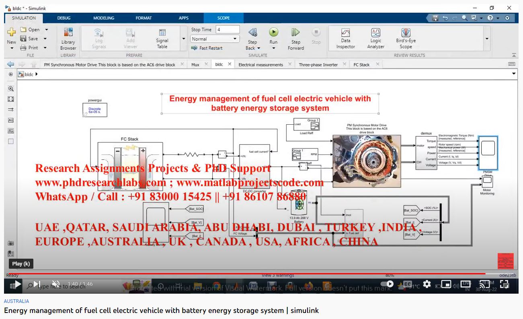Image resolution: width=523 pixels, height=319 pixels.
Task: Click the Step Back icon
Action: click(252, 33)
